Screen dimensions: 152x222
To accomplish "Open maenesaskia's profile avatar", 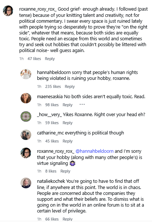I will point(26,98).
